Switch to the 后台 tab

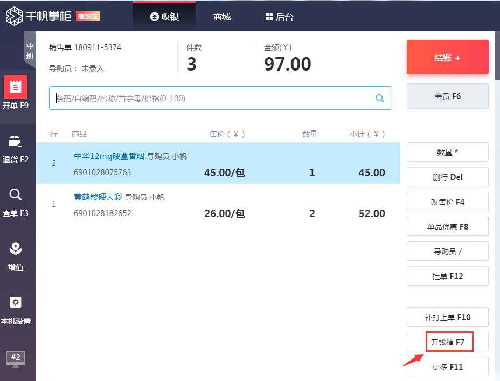click(280, 17)
